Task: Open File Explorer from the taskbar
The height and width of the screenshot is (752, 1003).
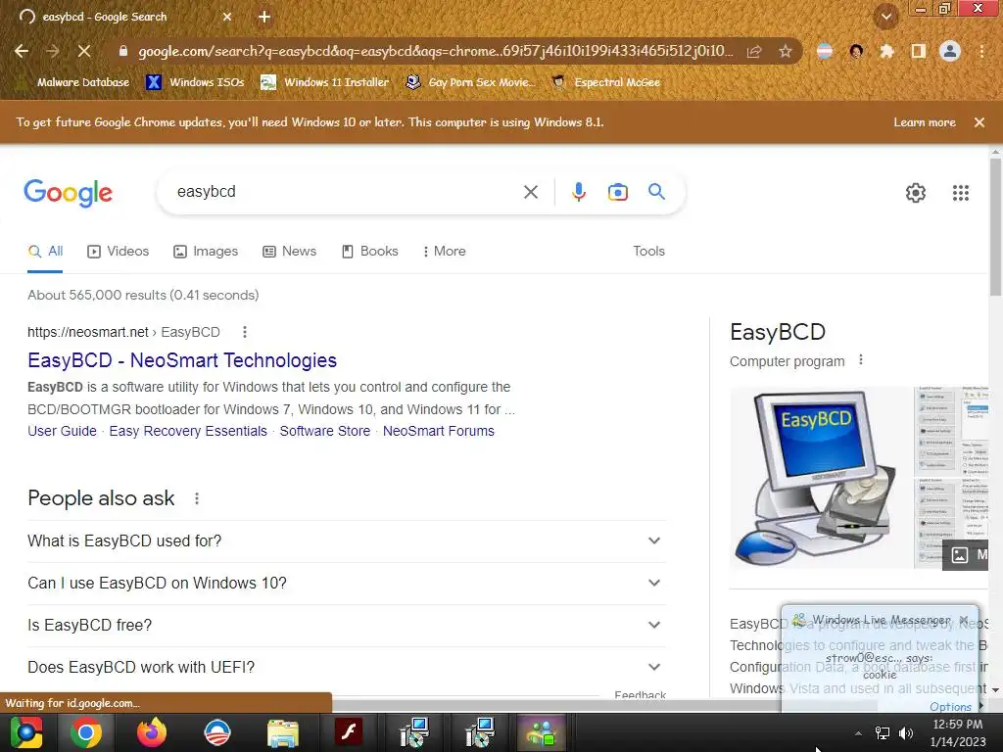Action: [x=283, y=732]
